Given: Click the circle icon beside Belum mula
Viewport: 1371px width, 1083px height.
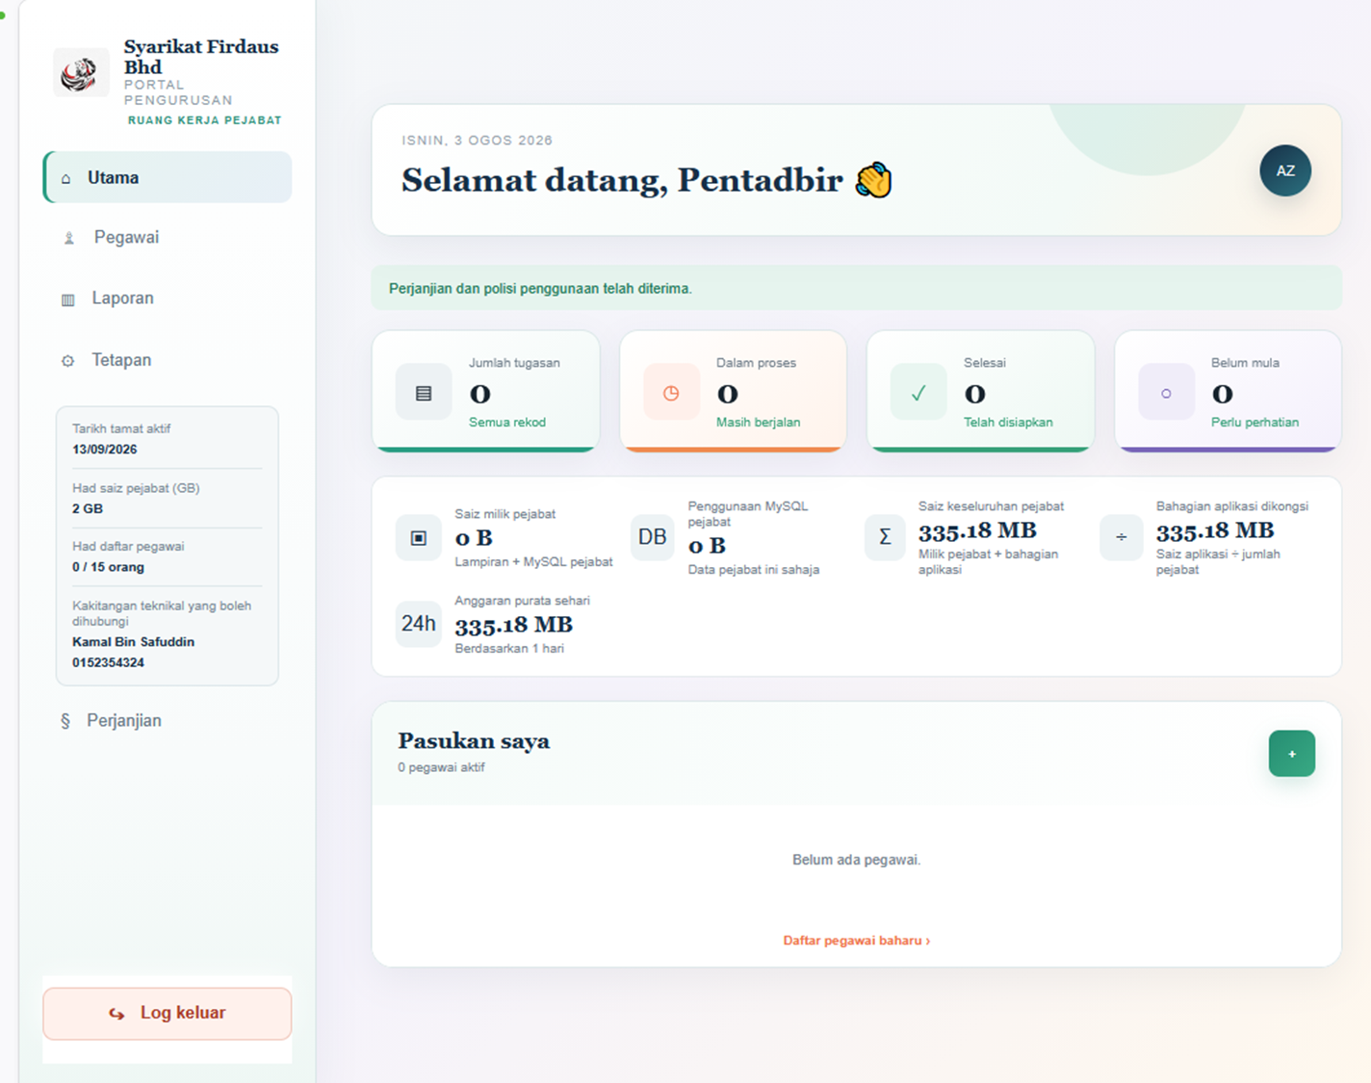Looking at the screenshot, I should pos(1166,393).
